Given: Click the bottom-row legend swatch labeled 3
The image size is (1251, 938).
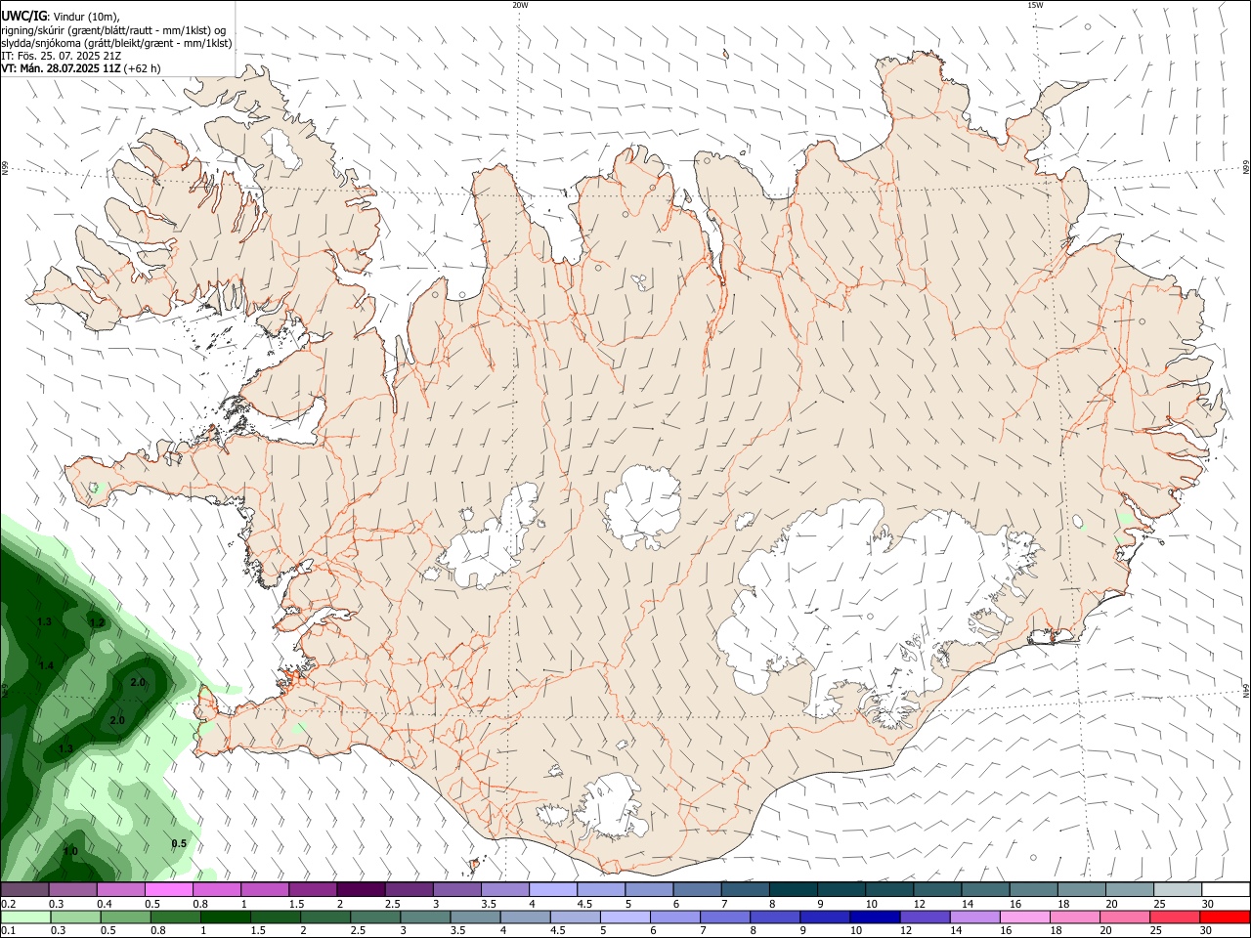Looking at the screenshot, I should tap(425, 917).
